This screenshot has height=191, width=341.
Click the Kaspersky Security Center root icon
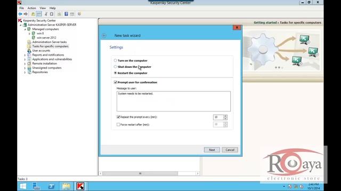[20, 21]
